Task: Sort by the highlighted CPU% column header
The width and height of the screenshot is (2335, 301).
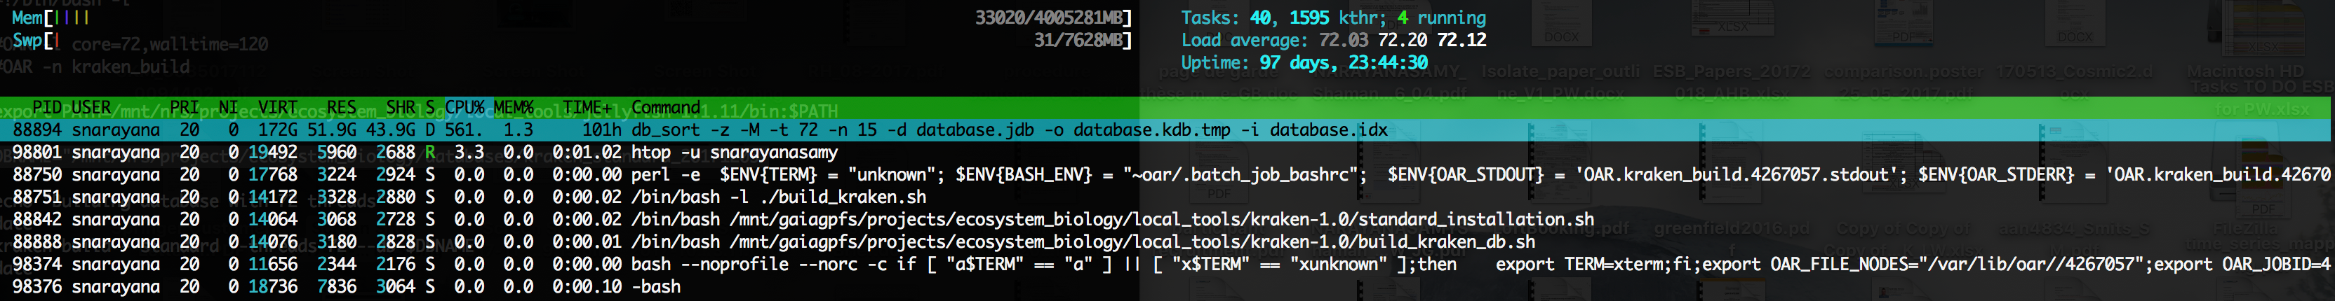Action: click(464, 108)
